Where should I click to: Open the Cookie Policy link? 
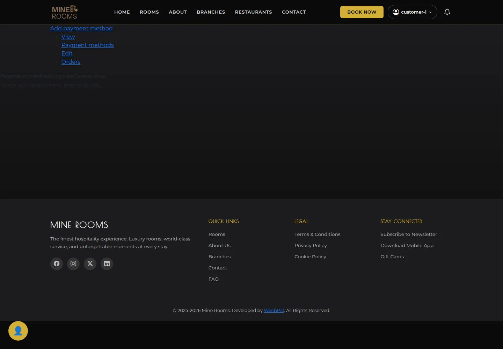(x=310, y=257)
